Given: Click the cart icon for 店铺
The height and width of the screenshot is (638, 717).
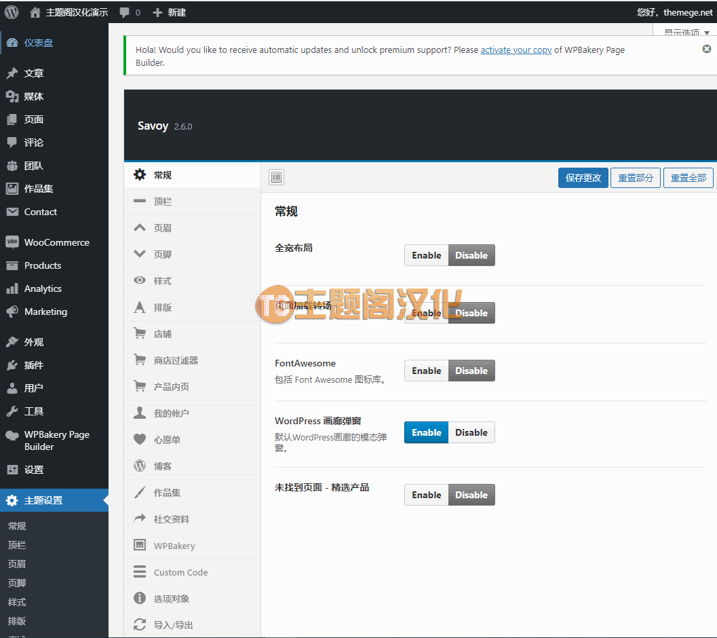Looking at the screenshot, I should [140, 333].
